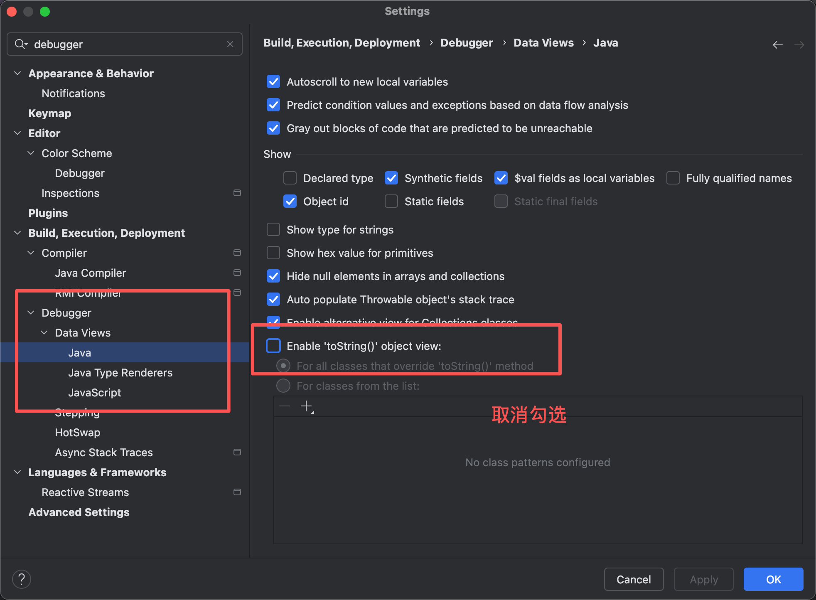
Task: Toggle Show hex value for primitives
Action: pos(273,253)
